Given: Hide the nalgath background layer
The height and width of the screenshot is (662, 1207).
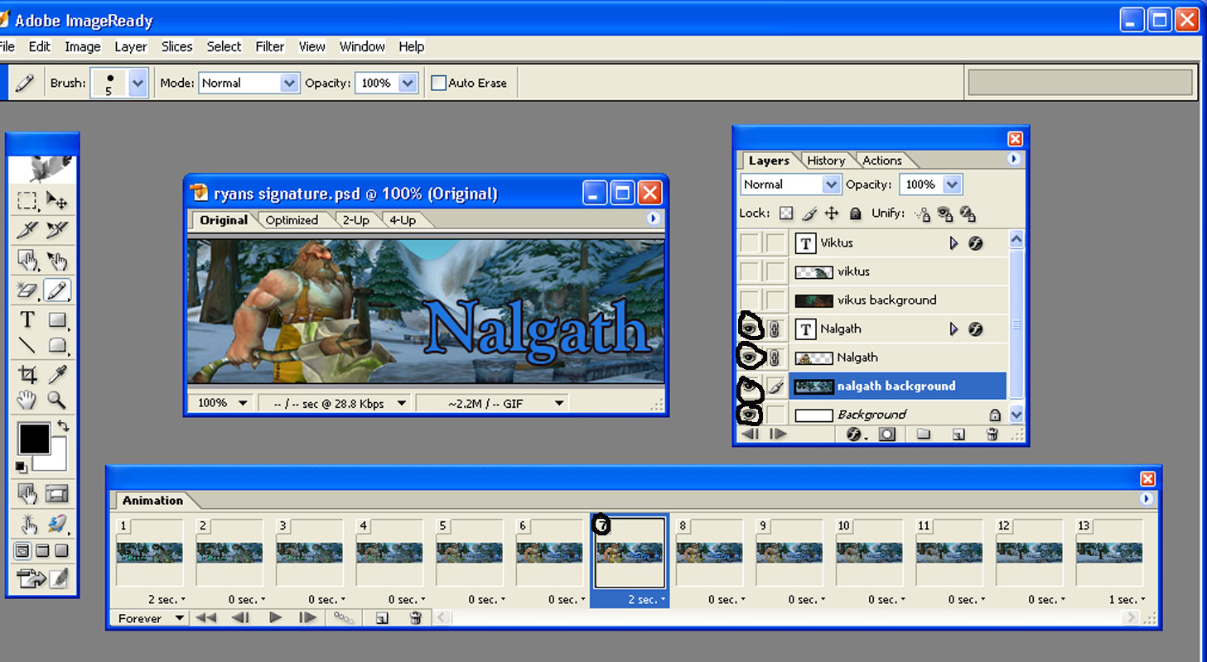Looking at the screenshot, I should pyautogui.click(x=749, y=386).
